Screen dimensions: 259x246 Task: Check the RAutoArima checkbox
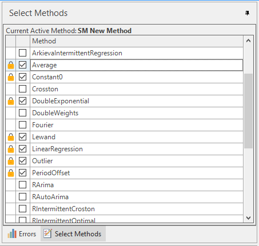pos(23,197)
